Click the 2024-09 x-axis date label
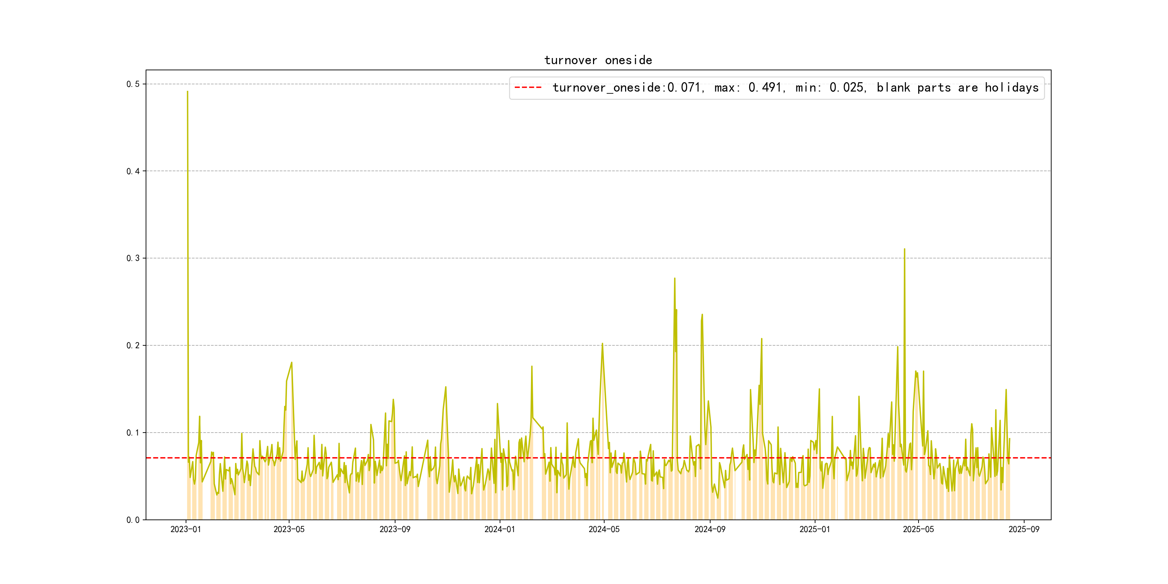The height and width of the screenshot is (584, 1168). (x=709, y=529)
